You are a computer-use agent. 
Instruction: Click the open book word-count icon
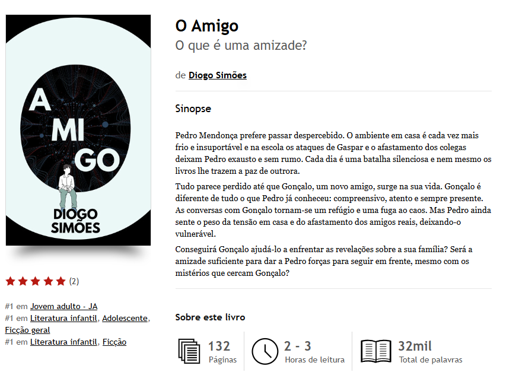click(x=375, y=351)
